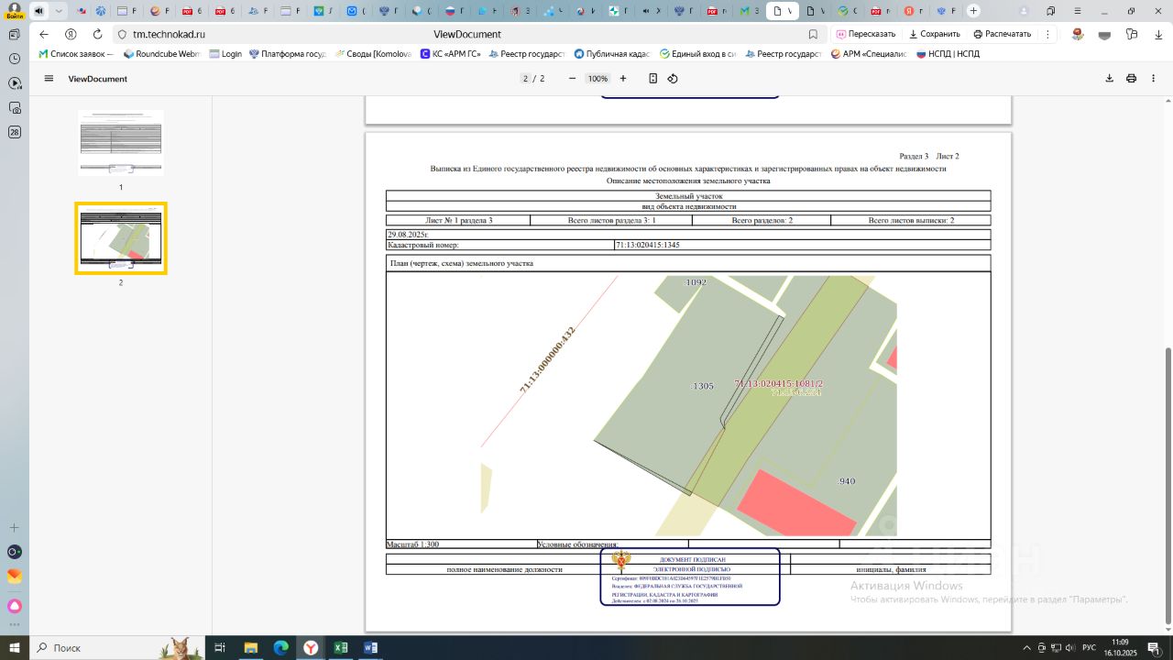This screenshot has height=660, width=1173.
Task: Open the history clock icon in sidebar
Action: 15,59
